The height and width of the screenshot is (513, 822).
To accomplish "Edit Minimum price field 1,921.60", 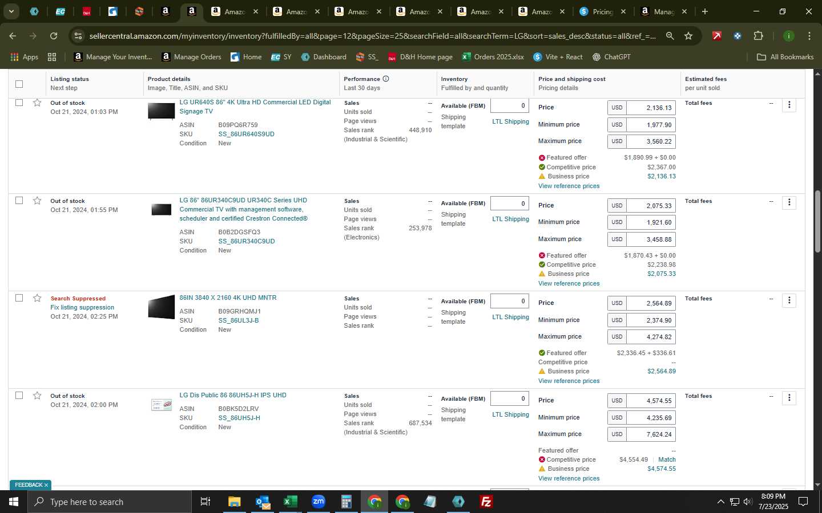I will click(x=651, y=222).
